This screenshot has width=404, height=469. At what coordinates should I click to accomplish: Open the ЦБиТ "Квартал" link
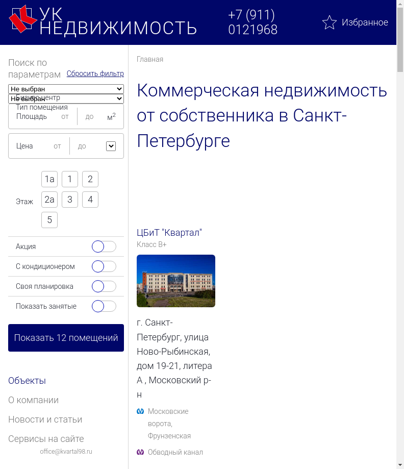click(169, 232)
